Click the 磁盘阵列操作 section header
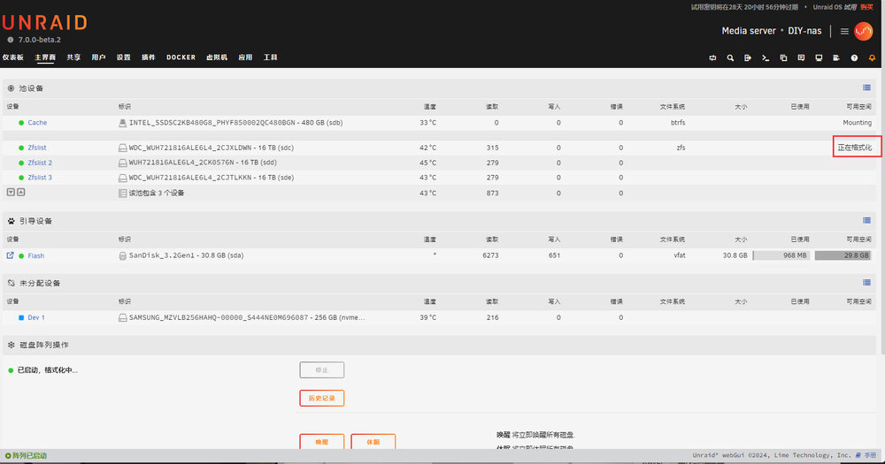This screenshot has height=464, width=885. click(44, 345)
